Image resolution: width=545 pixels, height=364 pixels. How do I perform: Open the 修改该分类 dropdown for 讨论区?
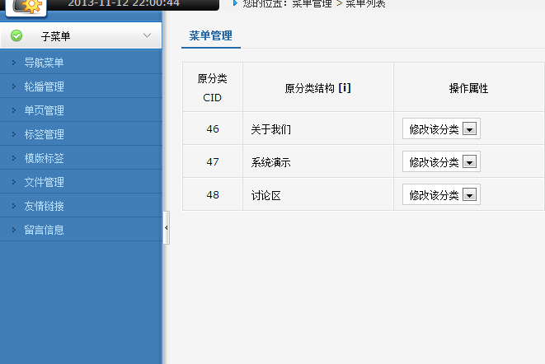(470, 195)
